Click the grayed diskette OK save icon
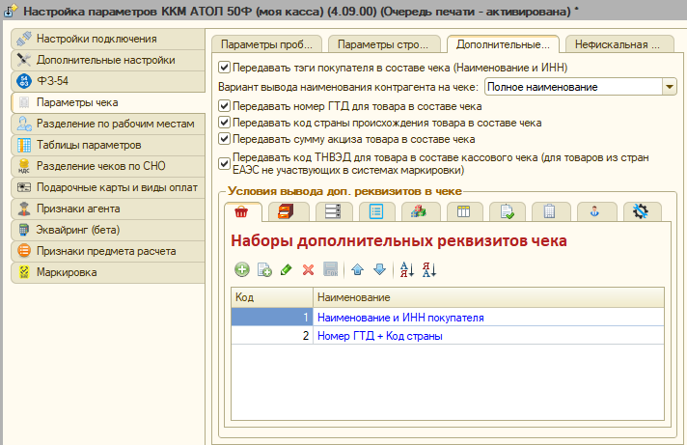This screenshot has width=687, height=445. tap(330, 269)
